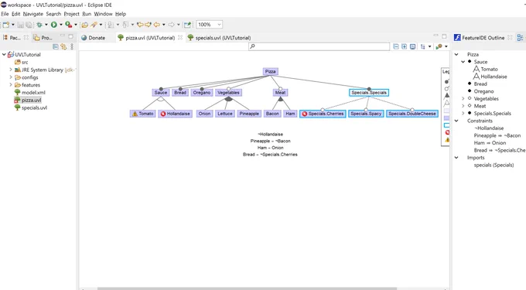
Task: Select the Project Explorer tab
Action: pyautogui.click(x=43, y=38)
